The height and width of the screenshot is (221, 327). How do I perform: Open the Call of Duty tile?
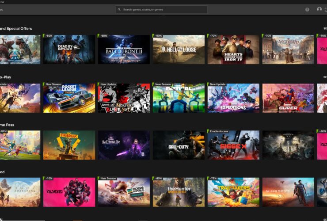click(179, 145)
